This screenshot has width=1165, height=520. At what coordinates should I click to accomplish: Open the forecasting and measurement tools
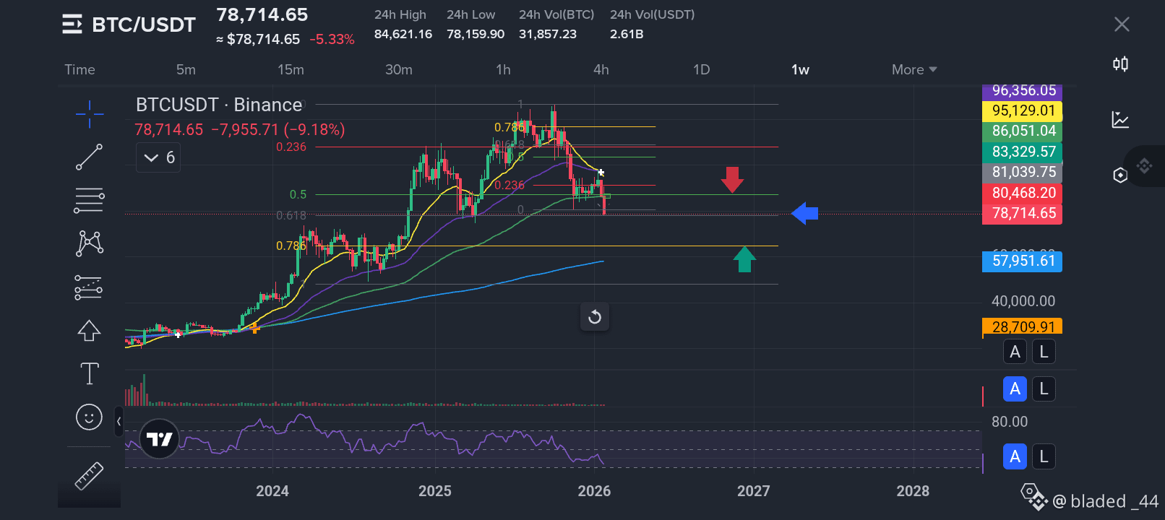tap(90, 287)
